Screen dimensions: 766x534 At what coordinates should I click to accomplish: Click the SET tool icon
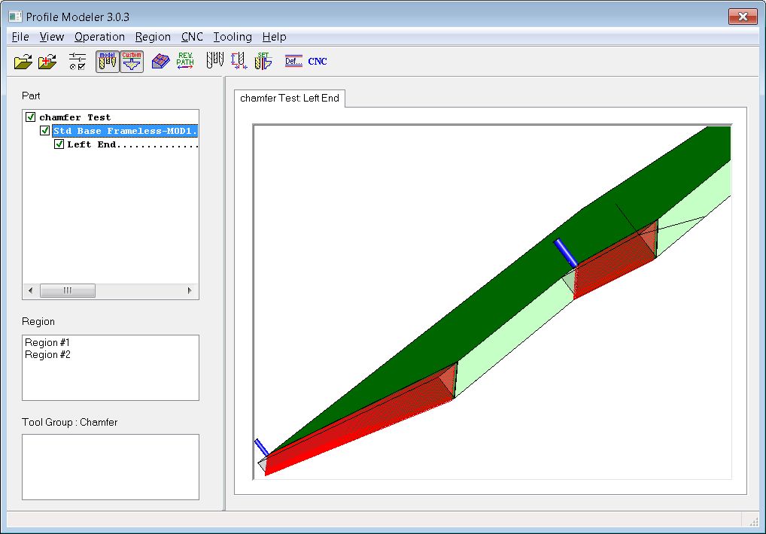coord(263,62)
